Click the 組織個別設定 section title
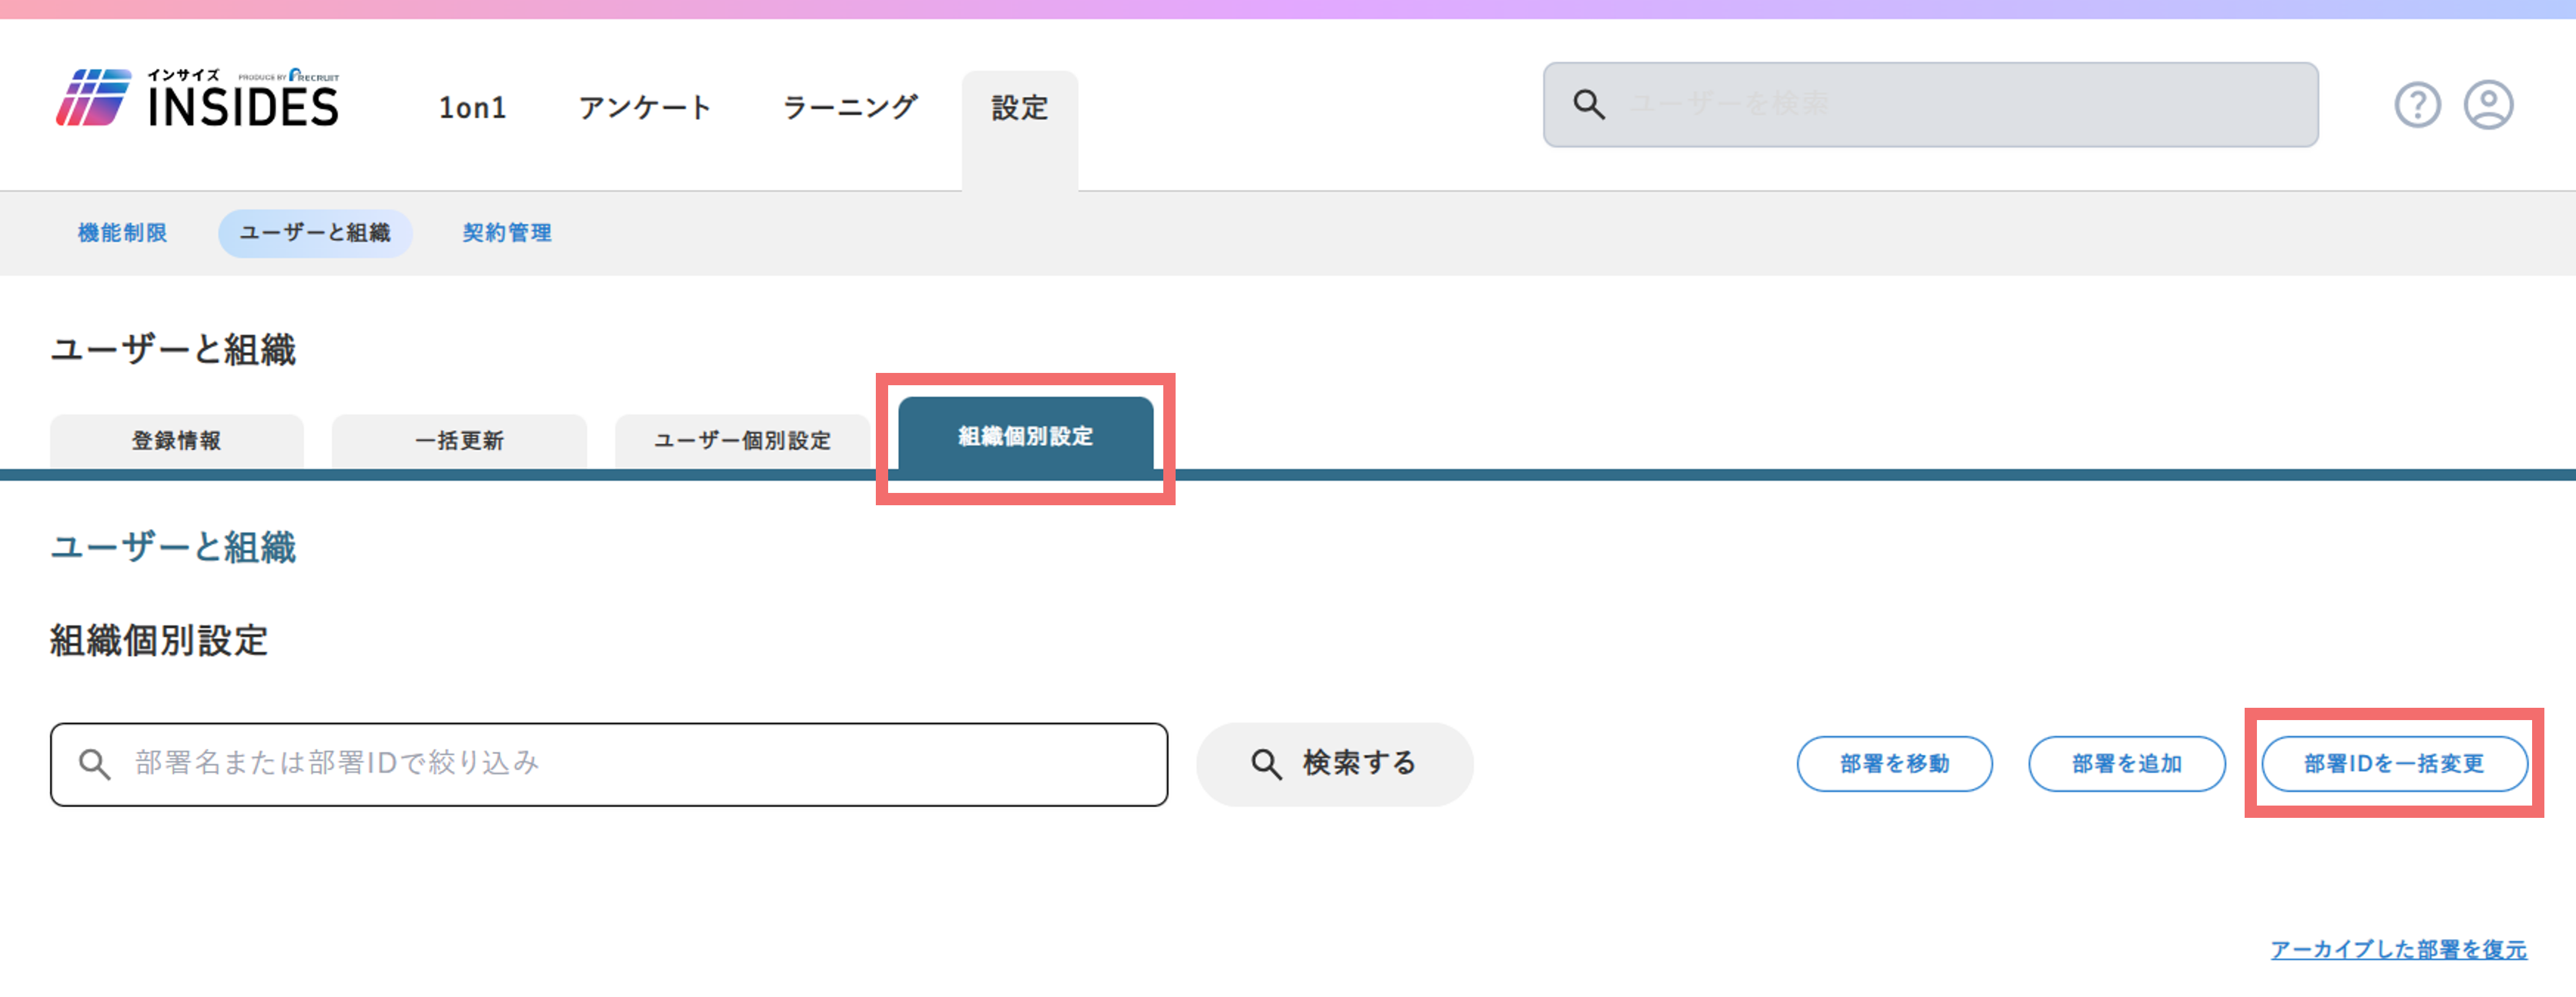Screen dimensions: 2576x997 (159, 641)
